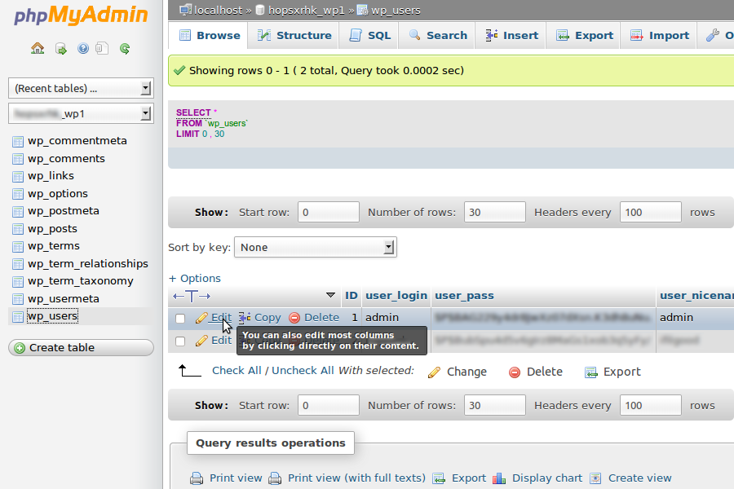Expand the + Options section
This screenshot has height=489, width=734.
(195, 278)
